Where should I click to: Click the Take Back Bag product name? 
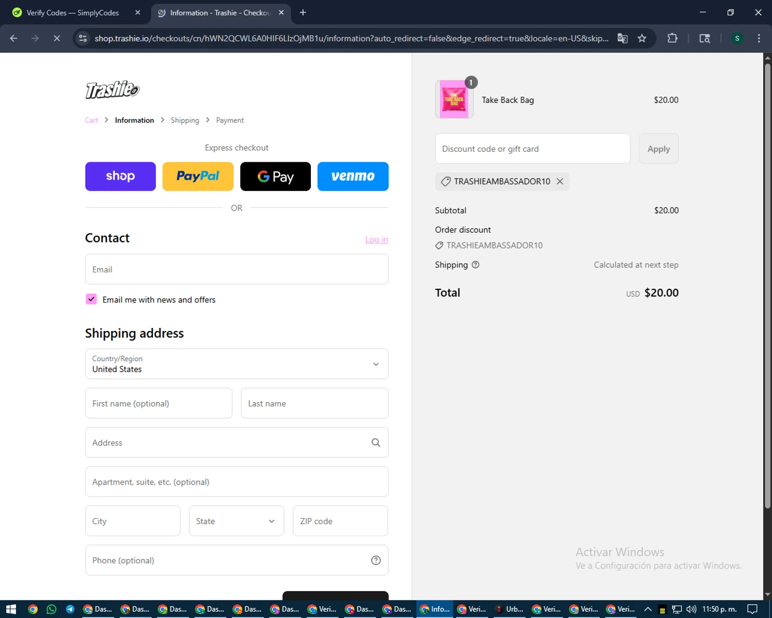(508, 100)
